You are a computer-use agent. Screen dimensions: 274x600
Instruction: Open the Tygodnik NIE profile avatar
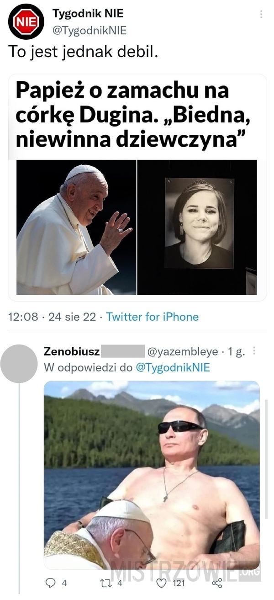click(26, 21)
